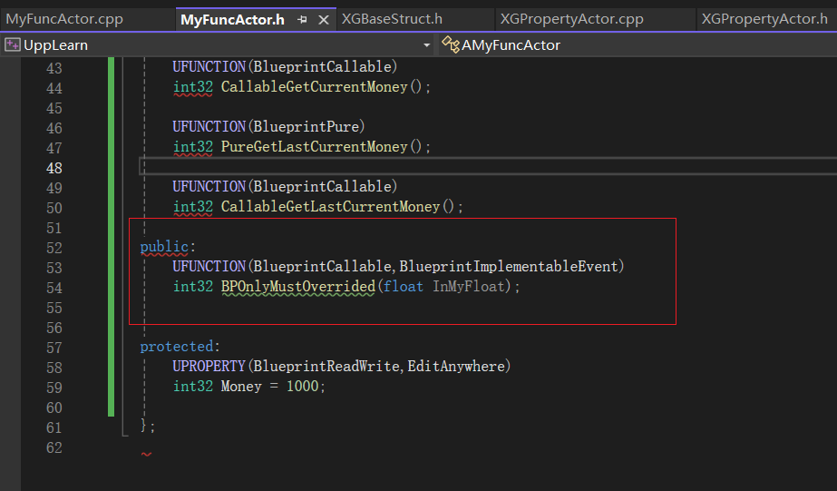Click on PureGetLastCurrentMoney function name
Viewport: 837px width, 491px height.
tap(315, 146)
